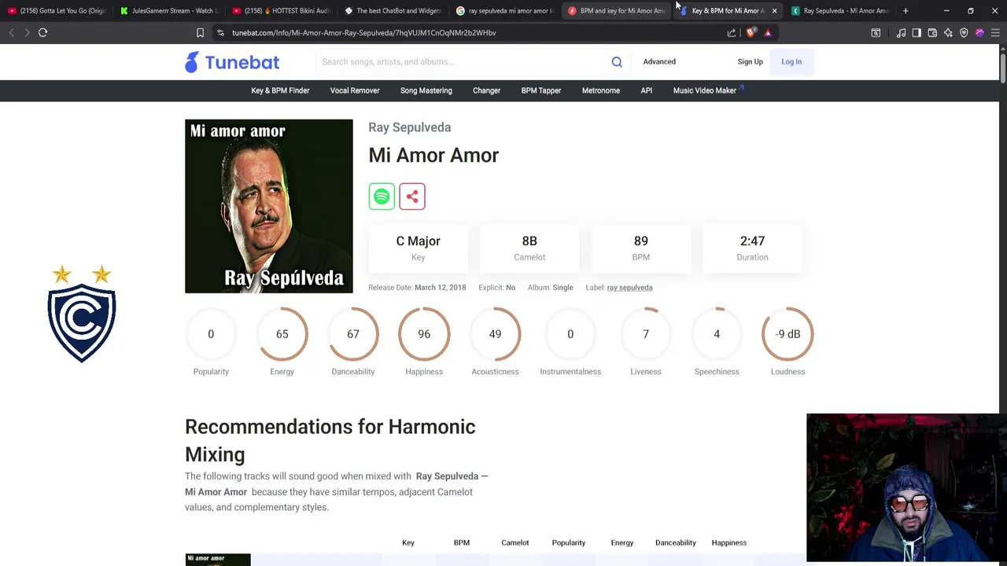Image resolution: width=1007 pixels, height=566 pixels.
Task: Click the 2:47 Duration card
Action: 752,248
